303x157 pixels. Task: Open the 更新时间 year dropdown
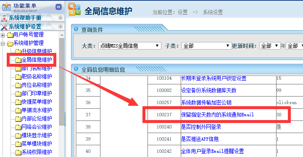[270, 46]
